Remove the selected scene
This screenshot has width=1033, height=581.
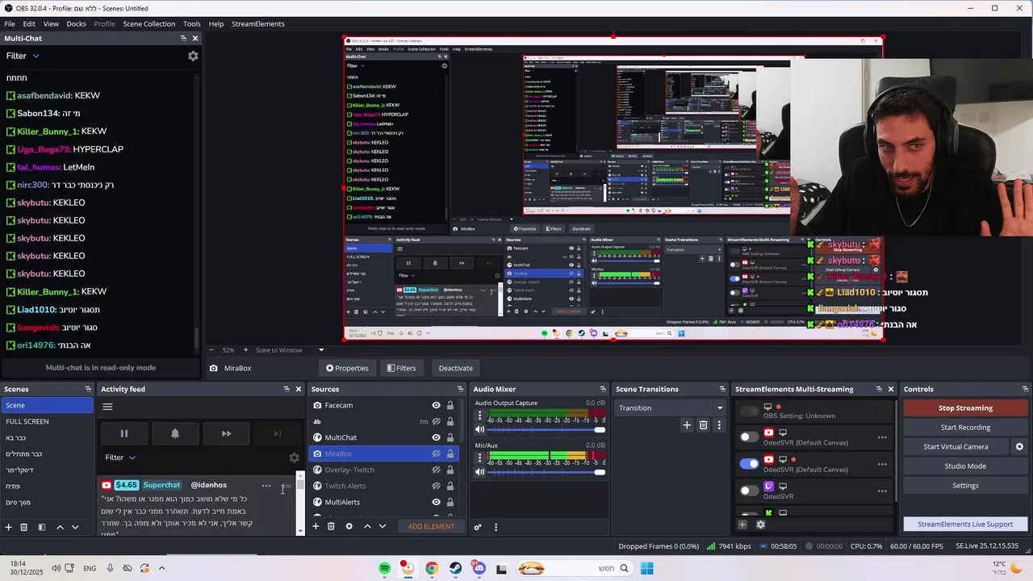pos(24,527)
